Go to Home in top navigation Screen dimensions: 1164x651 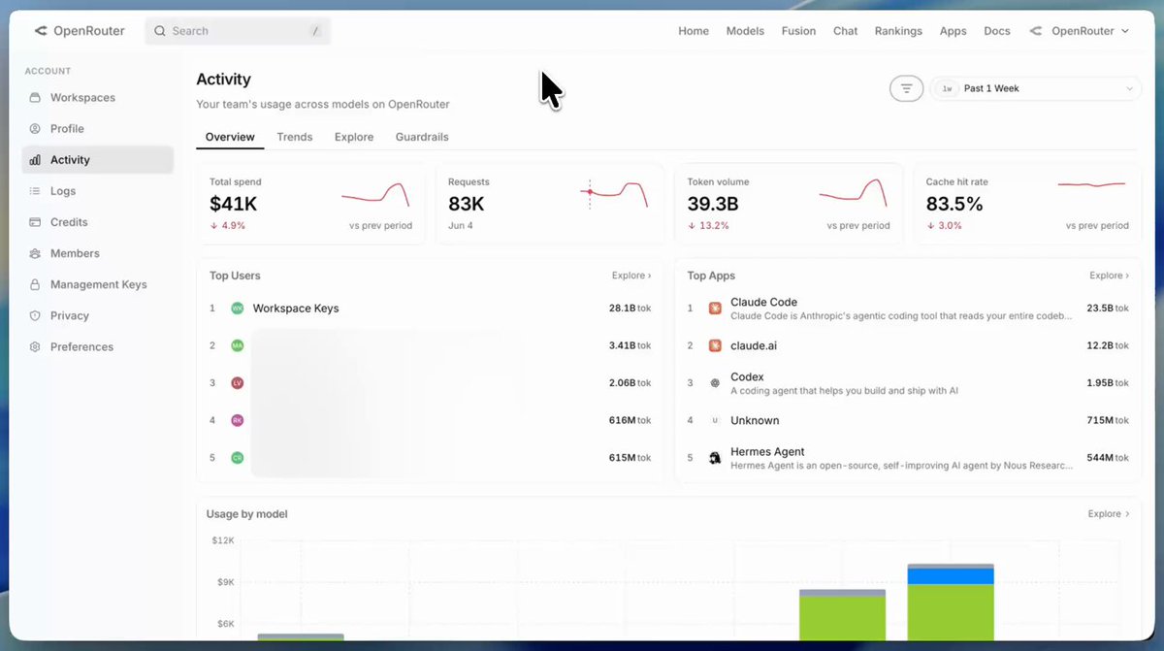(x=694, y=31)
